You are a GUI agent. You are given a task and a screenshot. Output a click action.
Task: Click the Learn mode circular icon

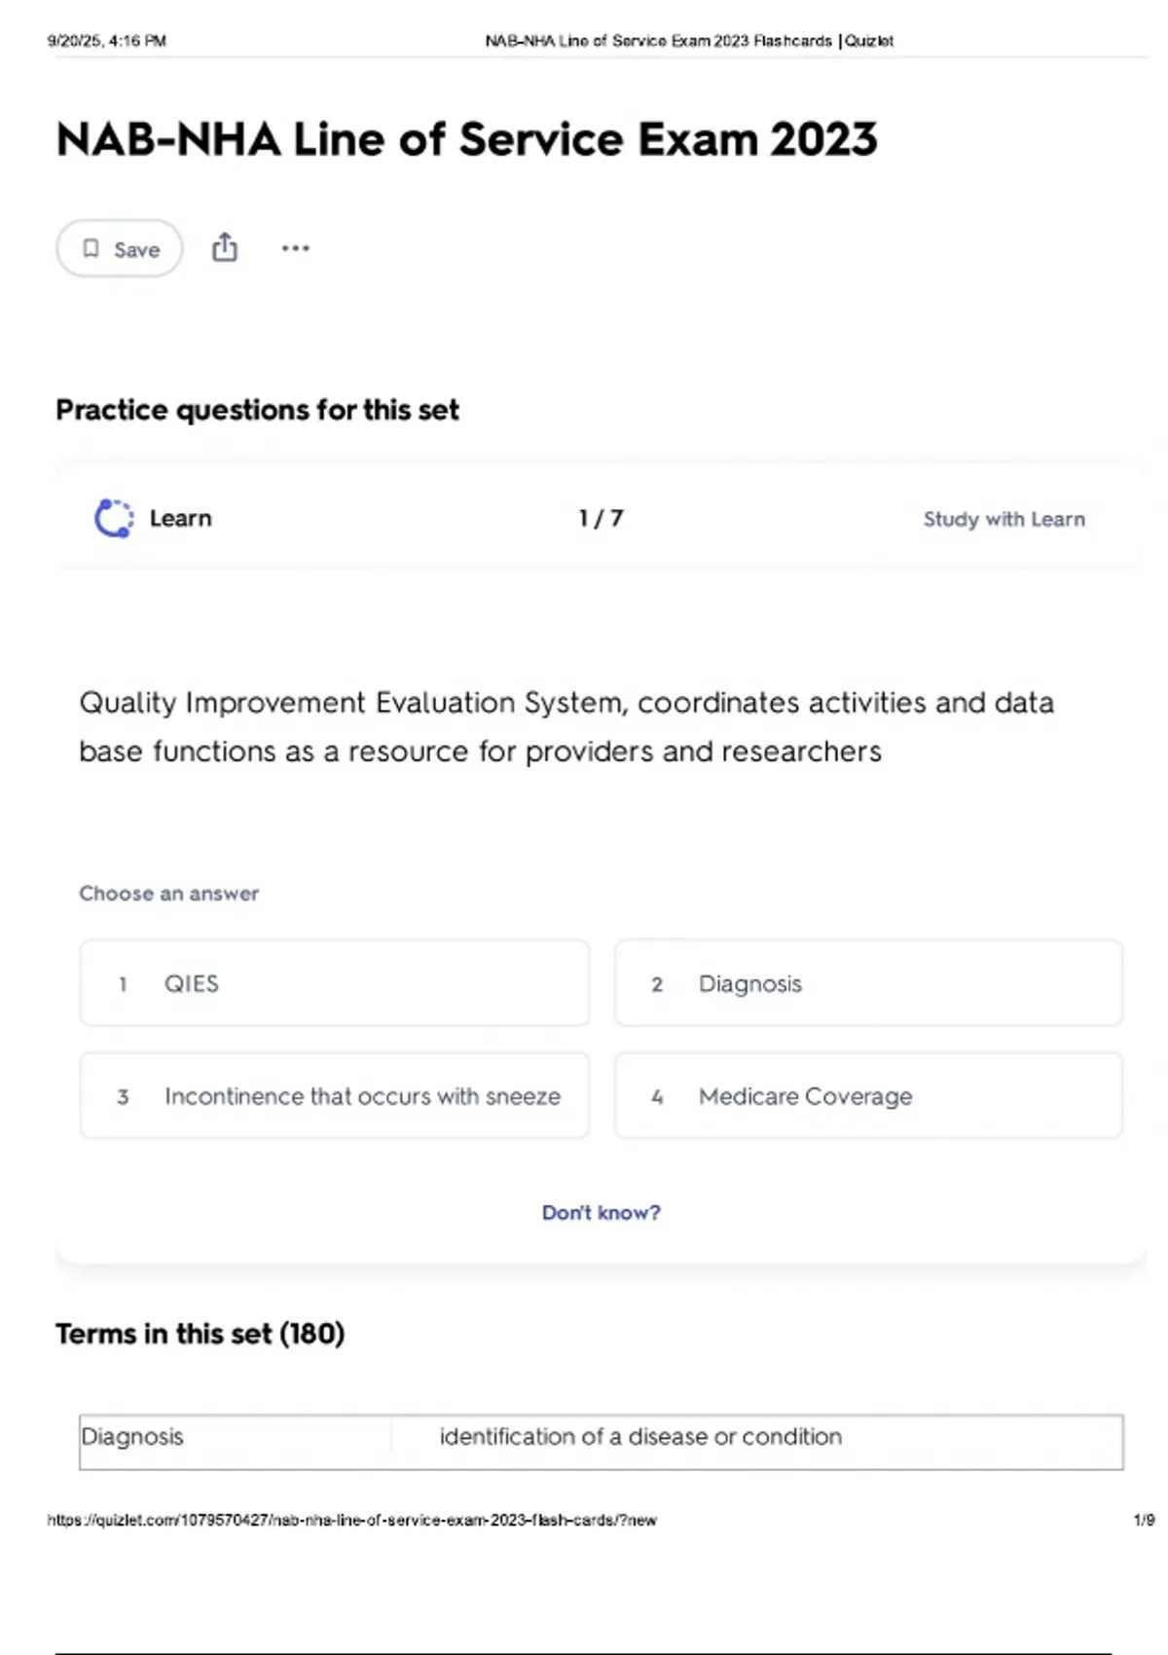click(114, 518)
